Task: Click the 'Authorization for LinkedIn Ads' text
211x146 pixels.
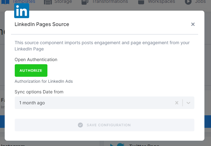Action: coord(44,81)
